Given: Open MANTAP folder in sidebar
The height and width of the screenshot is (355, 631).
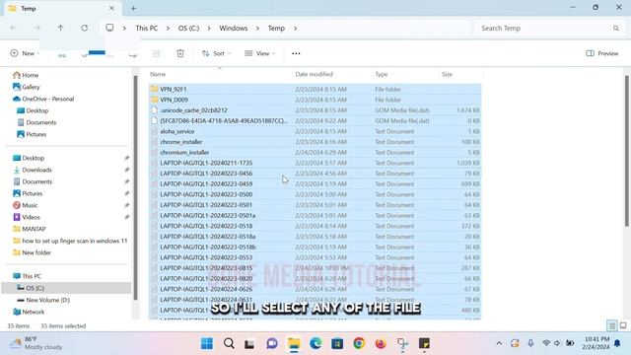Looking at the screenshot, I should (30, 229).
